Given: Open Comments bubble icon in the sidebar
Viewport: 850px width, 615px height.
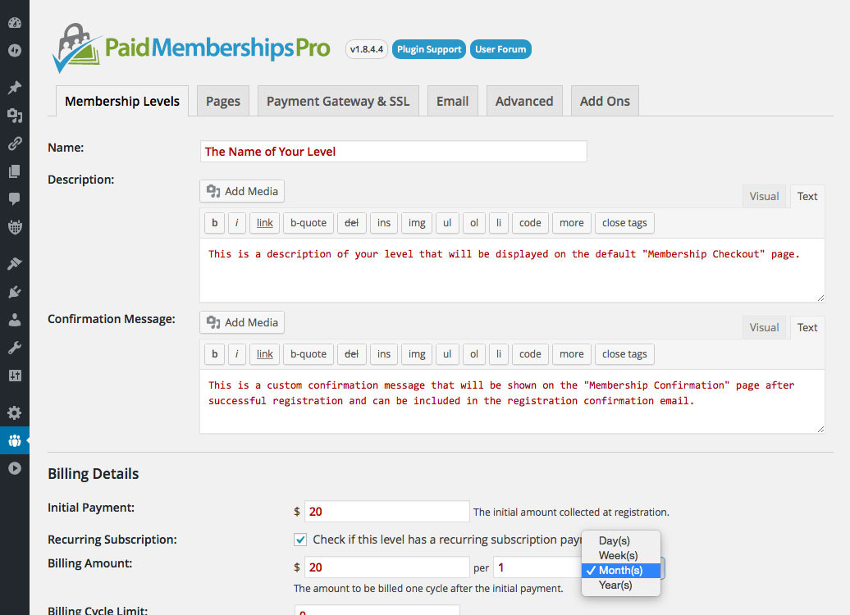Looking at the screenshot, I should point(15,199).
